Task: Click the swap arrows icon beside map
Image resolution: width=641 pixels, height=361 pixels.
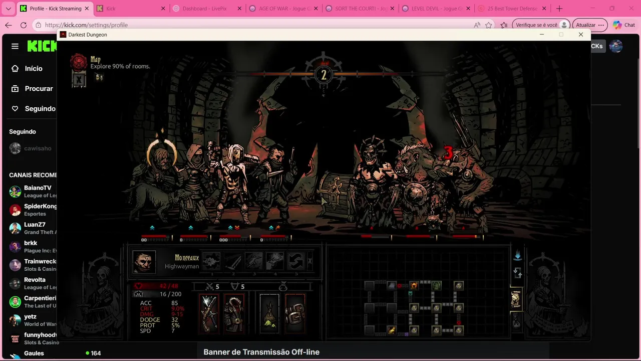Action: 517,273
